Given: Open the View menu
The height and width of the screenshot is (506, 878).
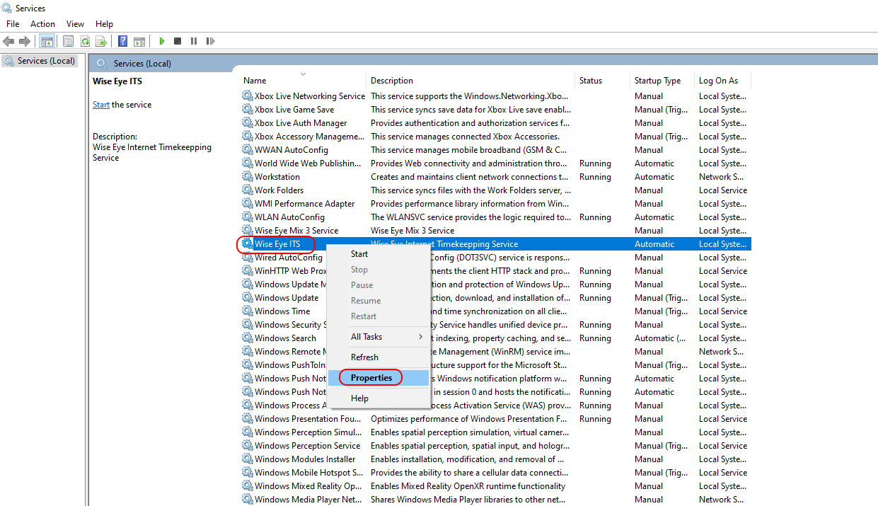Looking at the screenshot, I should [x=75, y=24].
